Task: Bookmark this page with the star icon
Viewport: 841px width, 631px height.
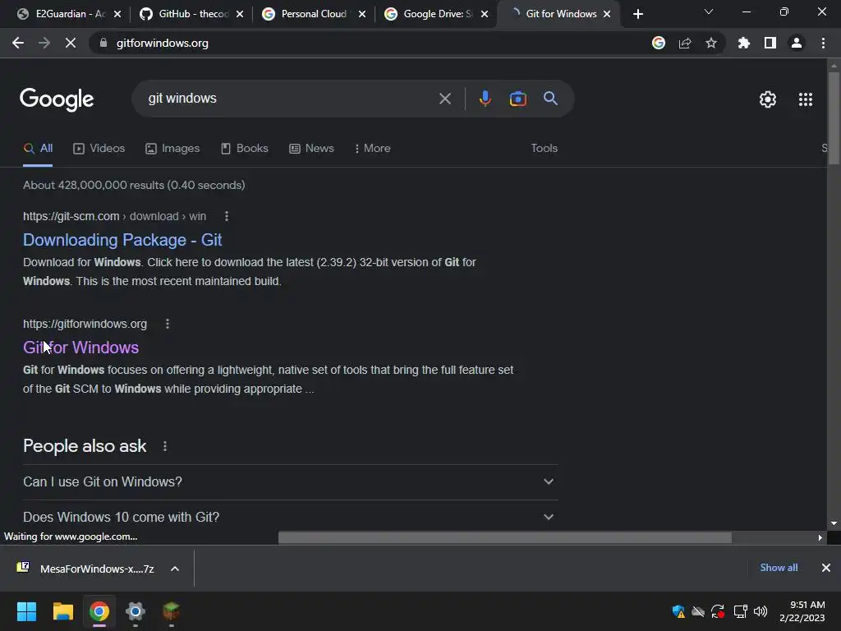Action: click(711, 43)
